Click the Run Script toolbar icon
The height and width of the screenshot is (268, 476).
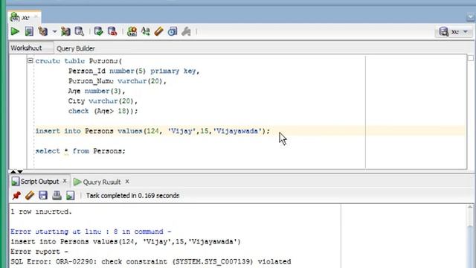tap(29, 31)
